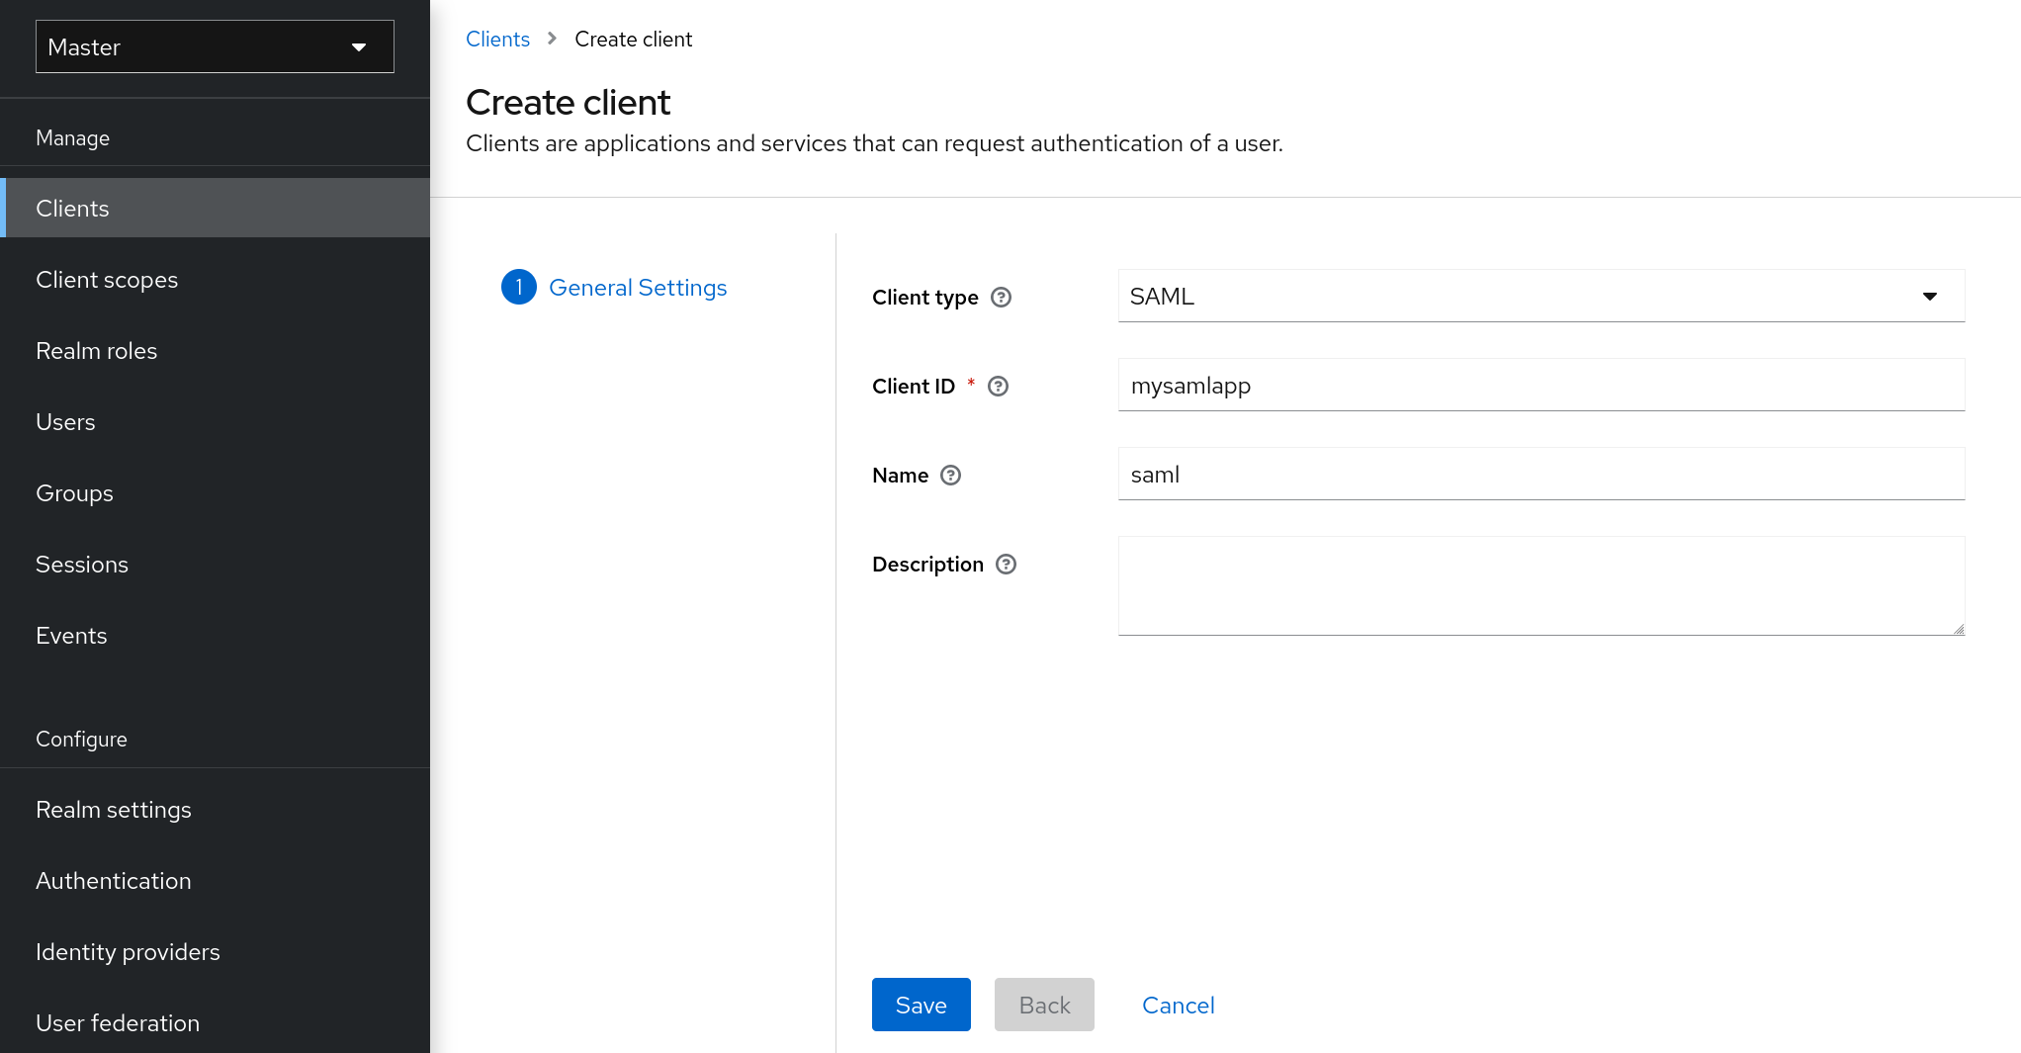Click the Client ID help icon
Screen dimensions: 2021x1053
pyautogui.click(x=998, y=387)
